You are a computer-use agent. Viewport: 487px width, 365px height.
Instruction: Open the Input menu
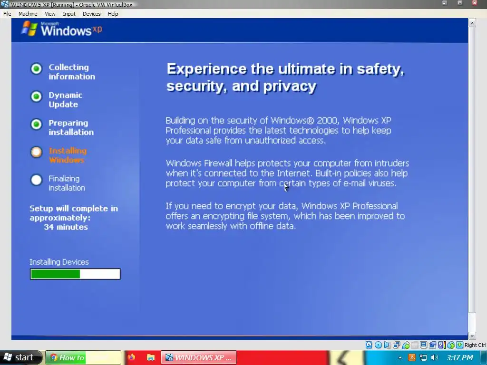click(69, 14)
